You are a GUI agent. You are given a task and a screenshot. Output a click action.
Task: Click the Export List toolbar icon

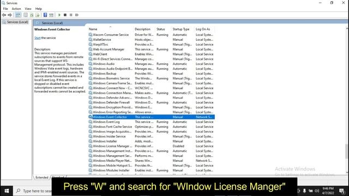pos(37,15)
